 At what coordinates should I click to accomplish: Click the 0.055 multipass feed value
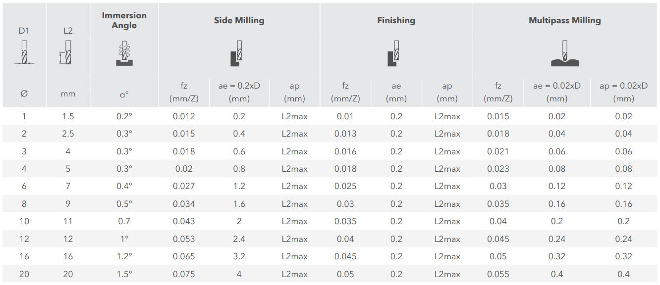click(x=497, y=274)
